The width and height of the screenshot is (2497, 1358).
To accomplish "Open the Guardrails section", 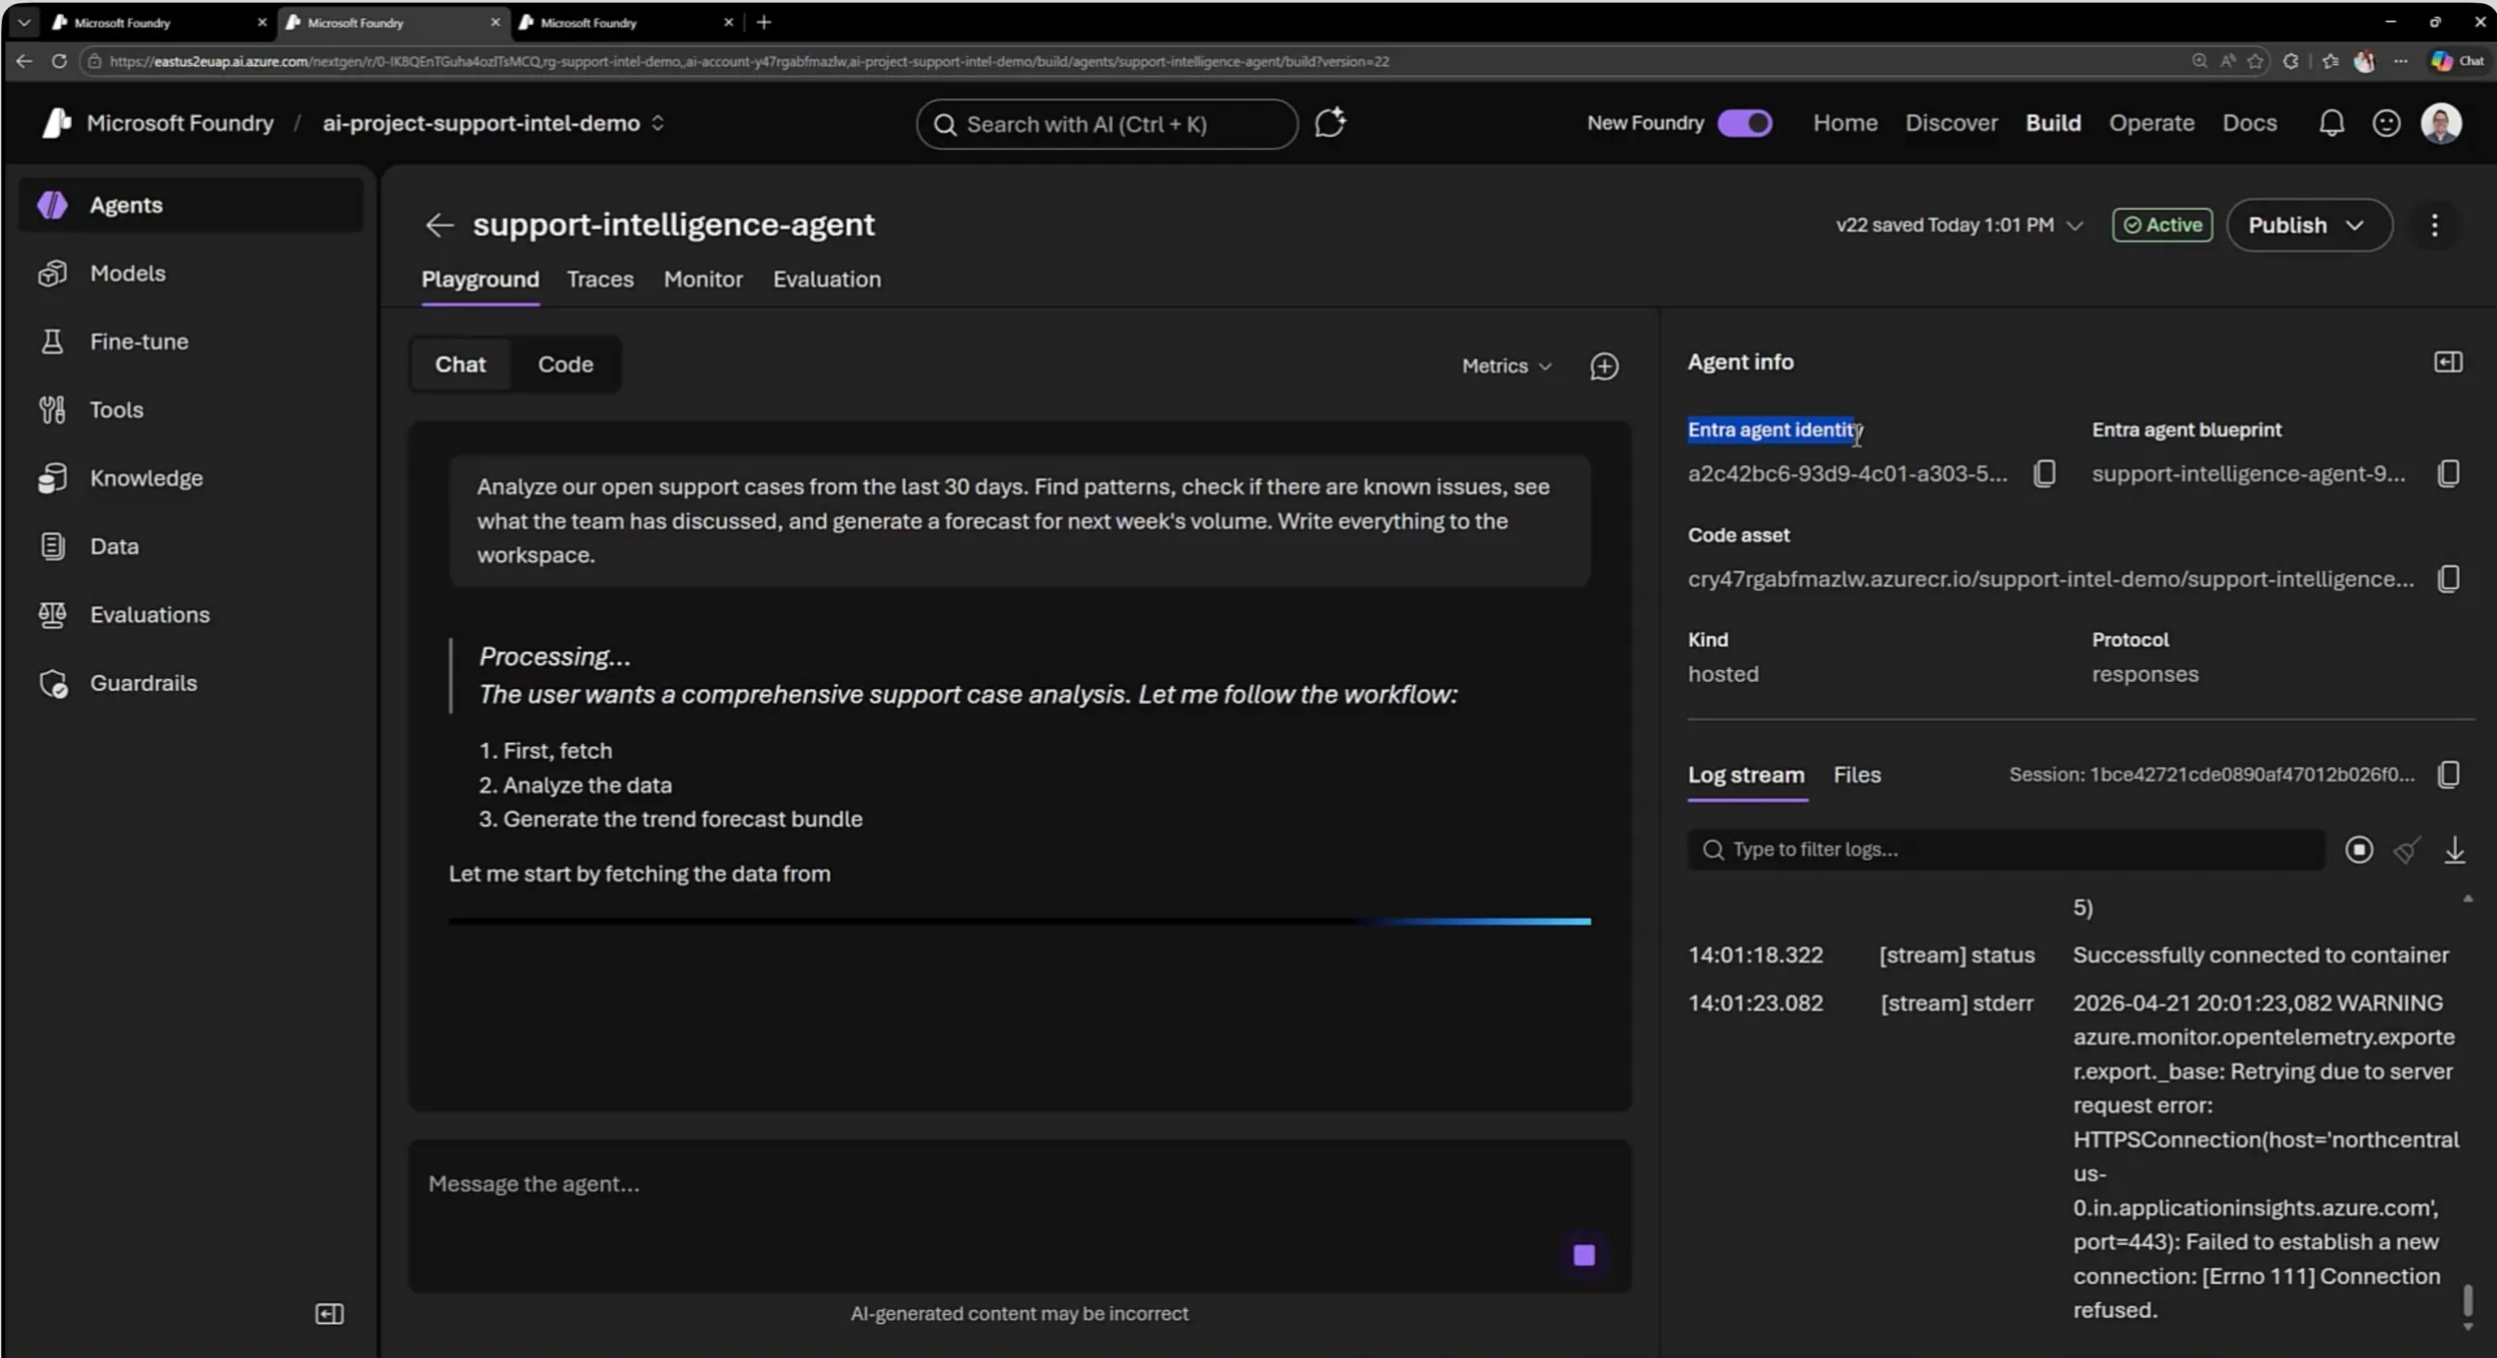I will [144, 683].
